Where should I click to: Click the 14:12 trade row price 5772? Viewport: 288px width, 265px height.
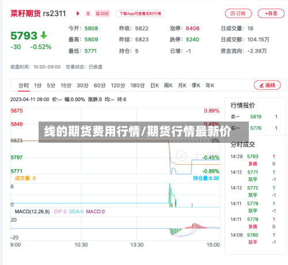[x=253, y=188]
